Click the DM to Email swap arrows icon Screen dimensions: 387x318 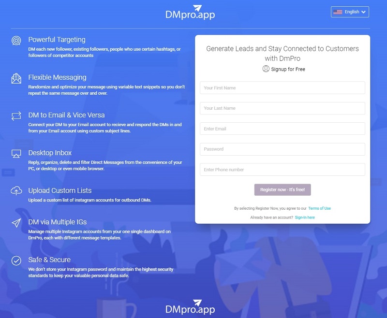[x=16, y=116]
